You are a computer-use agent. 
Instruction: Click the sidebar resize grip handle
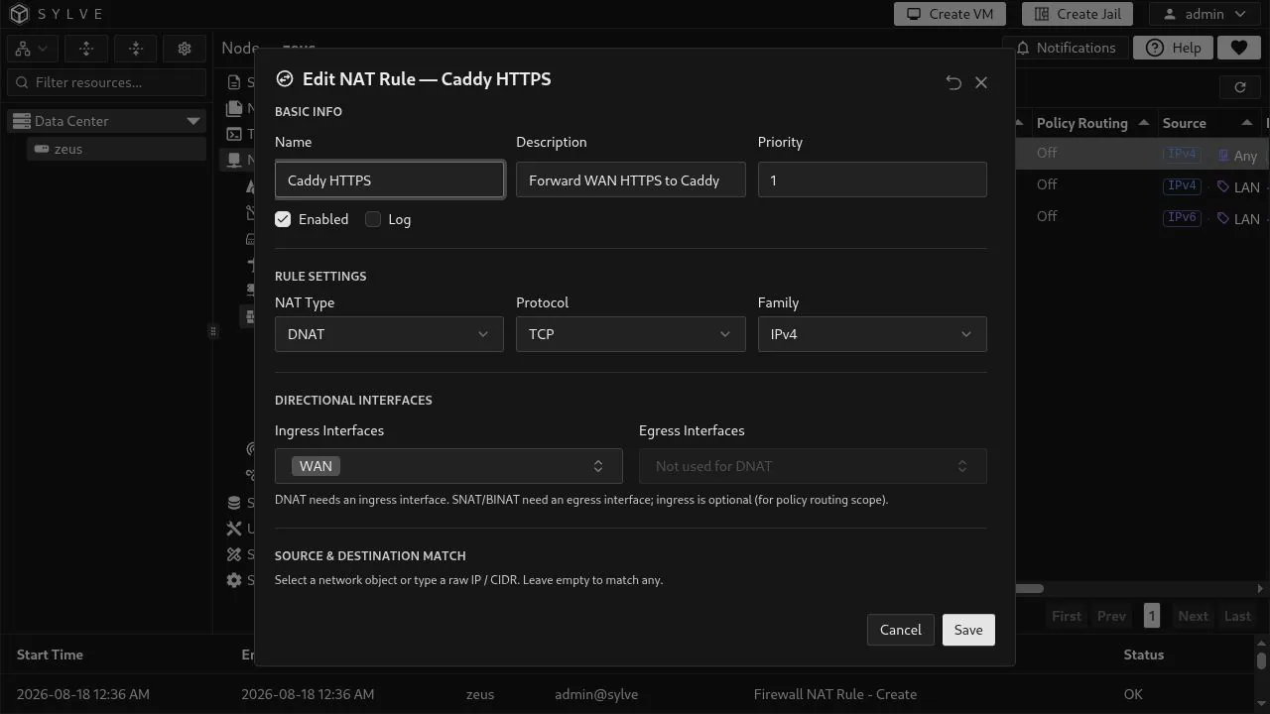click(x=212, y=331)
